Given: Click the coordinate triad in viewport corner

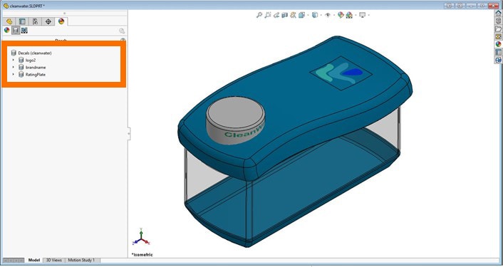Looking at the screenshot, I should [141, 237].
